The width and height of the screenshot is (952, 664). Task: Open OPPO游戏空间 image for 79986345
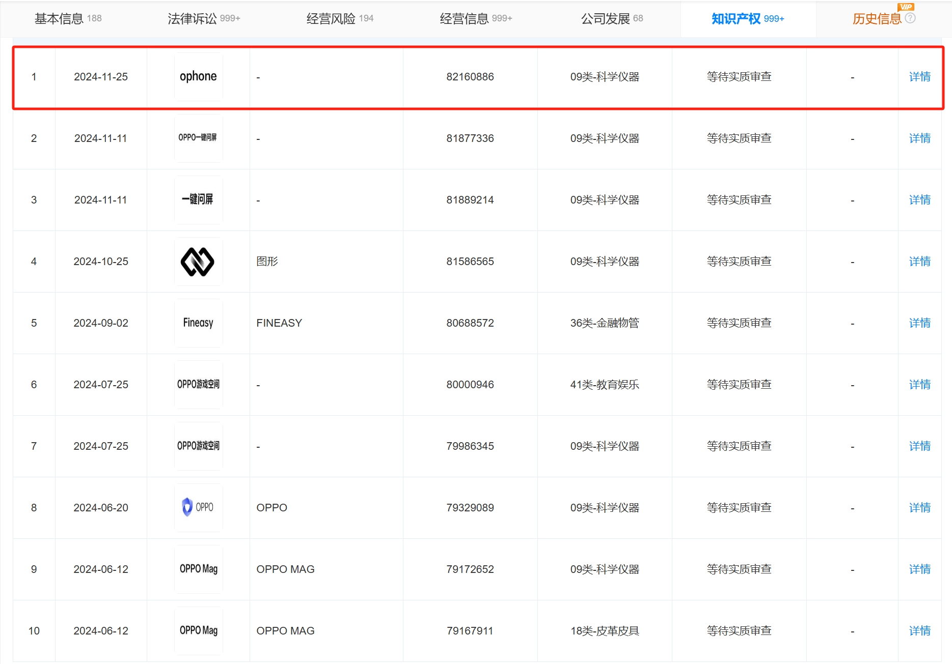point(198,446)
